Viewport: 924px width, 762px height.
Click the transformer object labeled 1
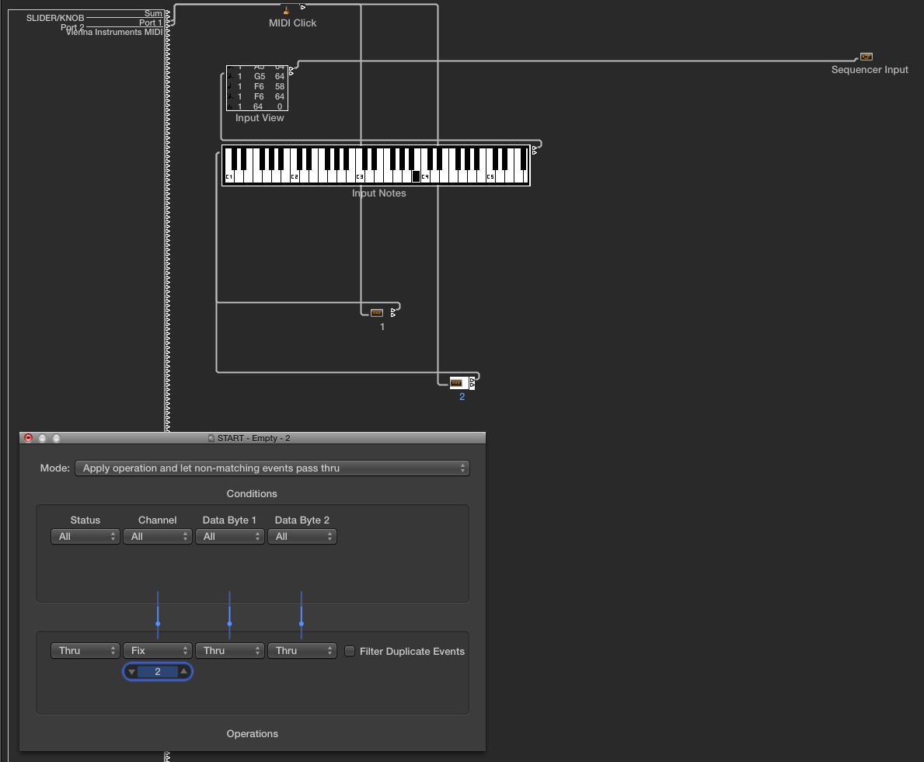(377, 313)
